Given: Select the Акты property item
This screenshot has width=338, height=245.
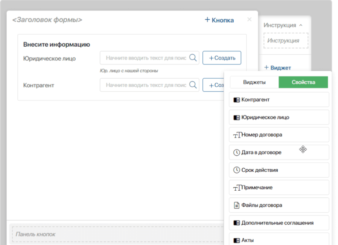Looking at the screenshot, I should [x=279, y=240].
